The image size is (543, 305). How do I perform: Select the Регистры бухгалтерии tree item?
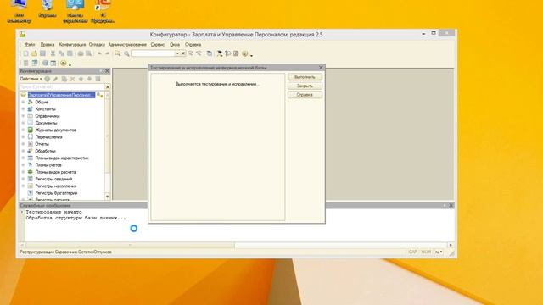pyautogui.click(x=56, y=193)
